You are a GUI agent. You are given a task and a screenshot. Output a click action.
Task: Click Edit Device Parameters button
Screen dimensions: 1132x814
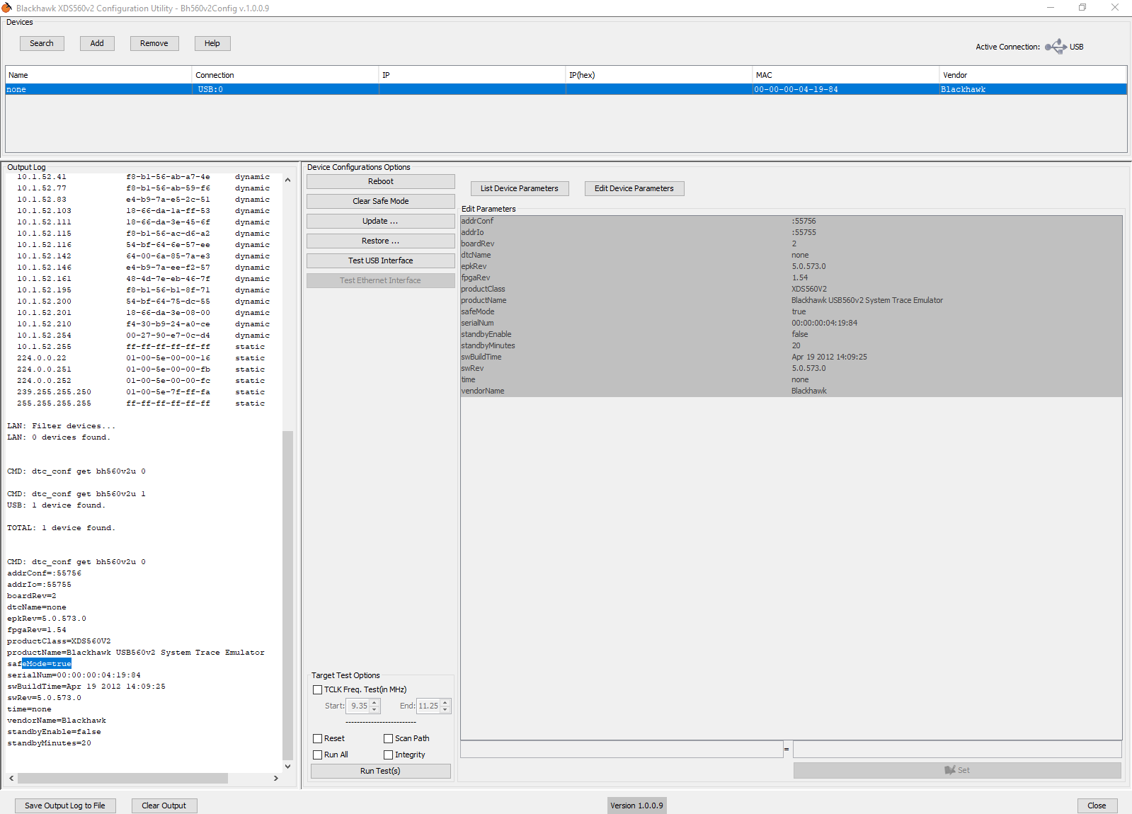click(634, 188)
